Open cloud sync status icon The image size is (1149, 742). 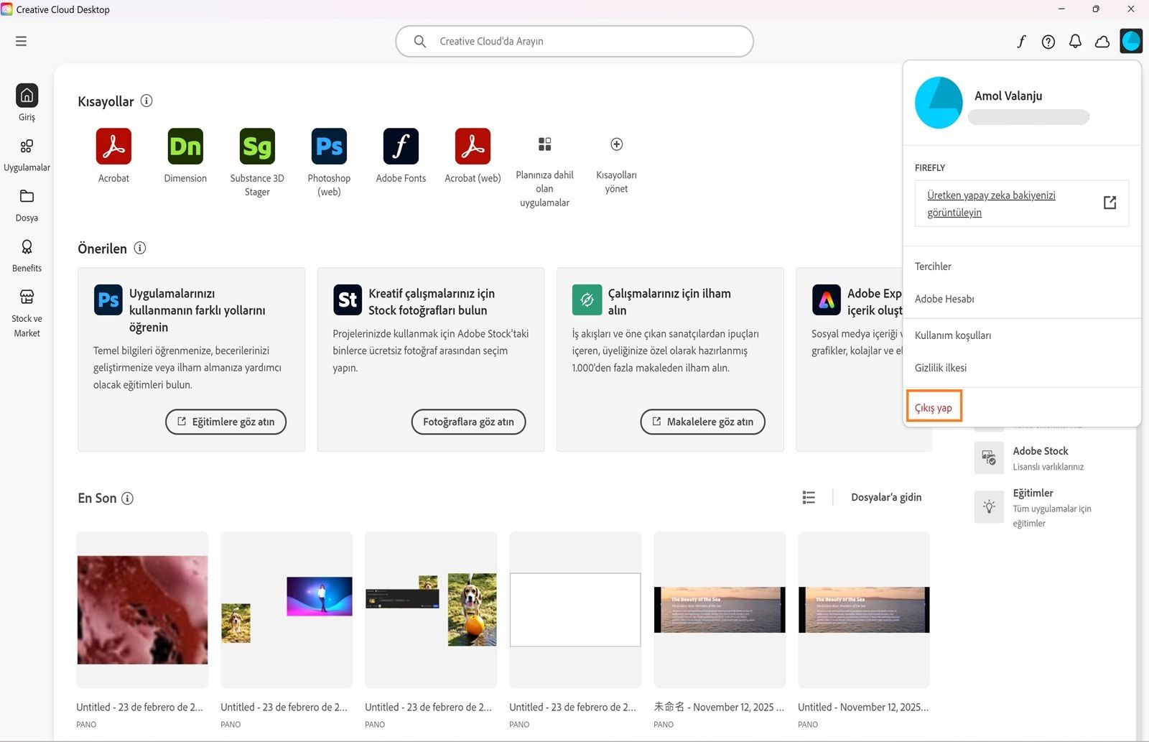[x=1102, y=42]
